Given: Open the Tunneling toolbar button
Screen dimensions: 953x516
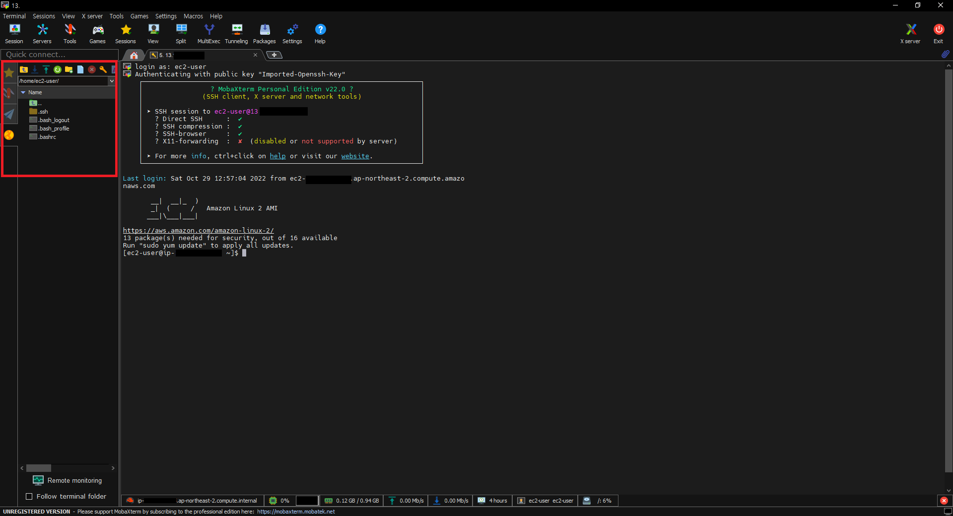Looking at the screenshot, I should point(237,34).
